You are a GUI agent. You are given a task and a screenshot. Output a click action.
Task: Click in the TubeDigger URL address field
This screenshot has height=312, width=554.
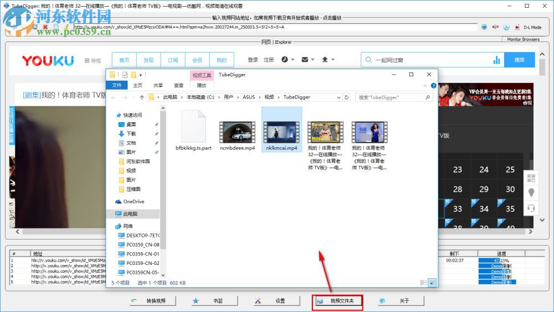point(275,27)
